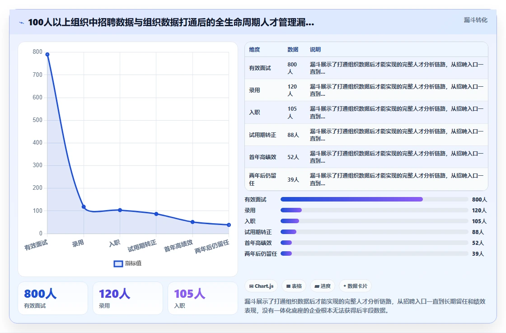
Task: Click the 录用 data point on chart
Action: (x=84, y=207)
